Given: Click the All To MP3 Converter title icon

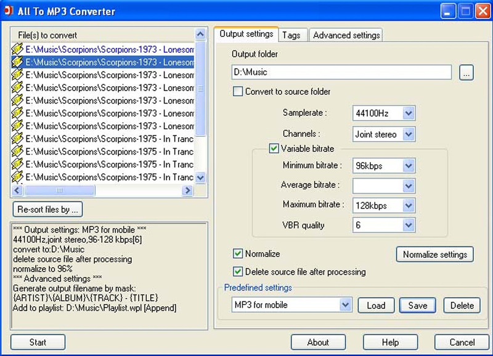Looking at the screenshot, I should [9, 10].
